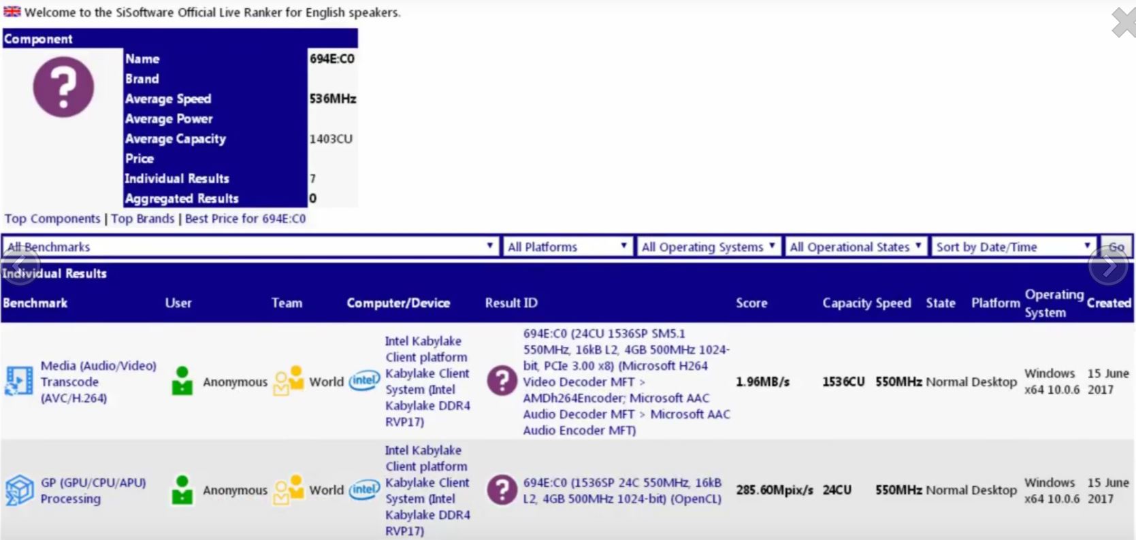Click the UK flag language icon
Screen dimensions: 1136x540
tap(12, 12)
